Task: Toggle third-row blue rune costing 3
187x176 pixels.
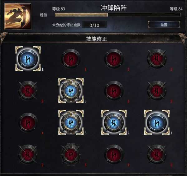Action: coord(71,122)
